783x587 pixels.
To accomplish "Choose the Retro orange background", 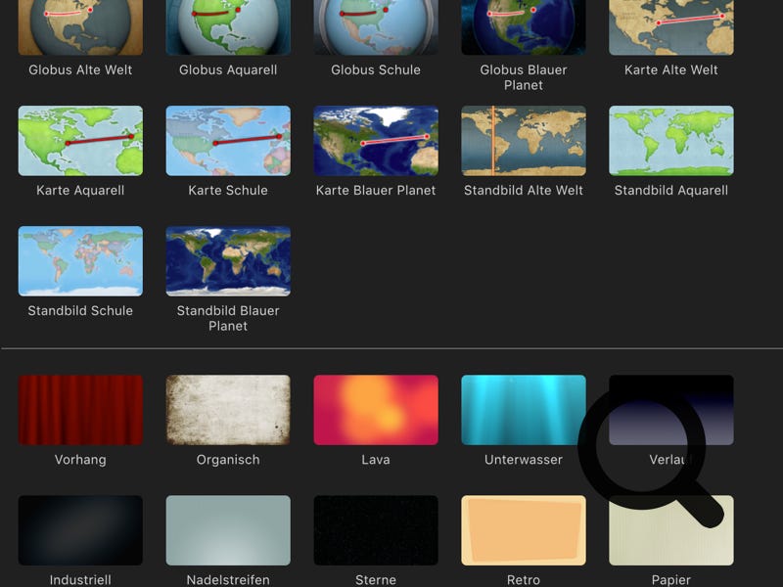I will pyautogui.click(x=524, y=530).
